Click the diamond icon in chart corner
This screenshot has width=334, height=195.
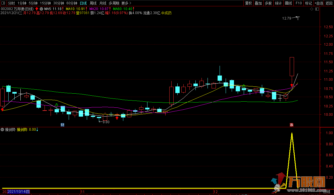pyautogui.click(x=312, y=9)
